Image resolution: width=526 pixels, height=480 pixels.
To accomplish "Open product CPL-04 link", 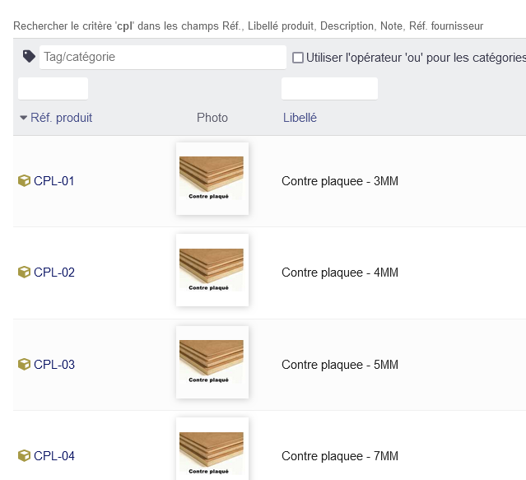I will 54,455.
